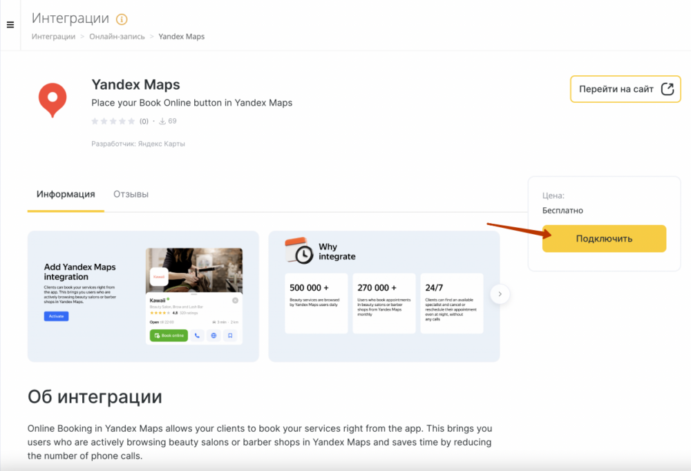Screen dimensions: 691x471
Task: Click the external link icon on Перейти на сайт
Action: [667, 89]
